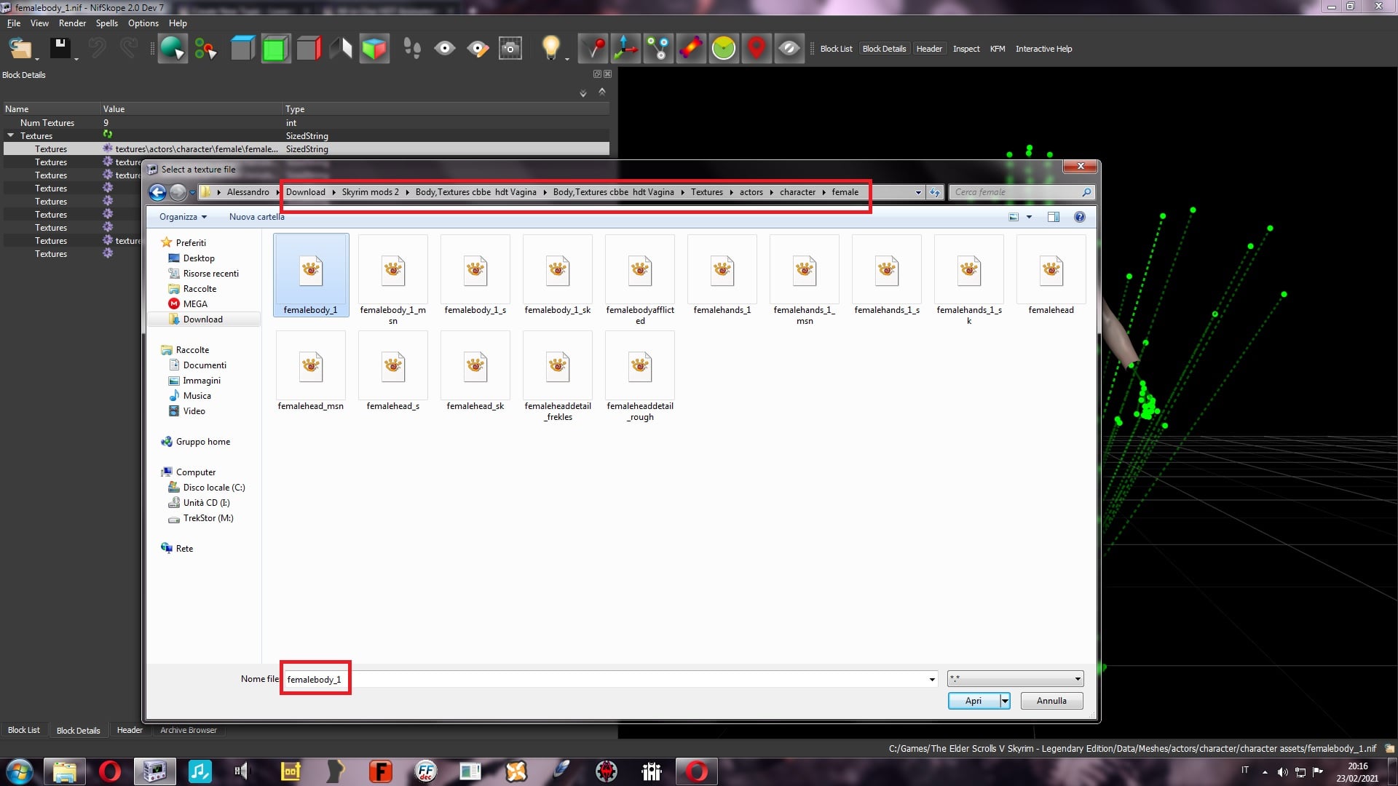Toggle the green front cube view
The width and height of the screenshot is (1398, 786).
pos(275,49)
